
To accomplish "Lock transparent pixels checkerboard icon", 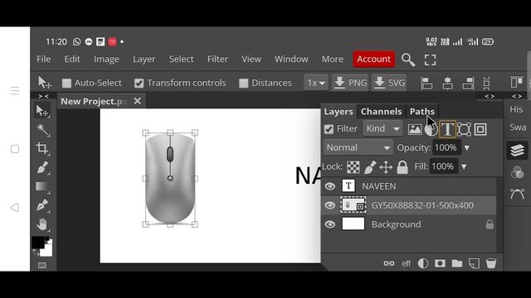I will tap(353, 166).
